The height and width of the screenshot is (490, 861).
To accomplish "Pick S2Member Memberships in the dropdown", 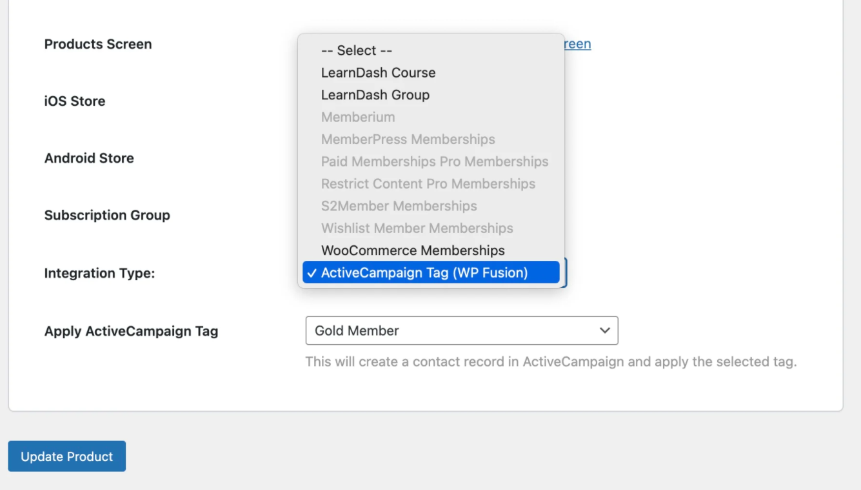I will (399, 206).
